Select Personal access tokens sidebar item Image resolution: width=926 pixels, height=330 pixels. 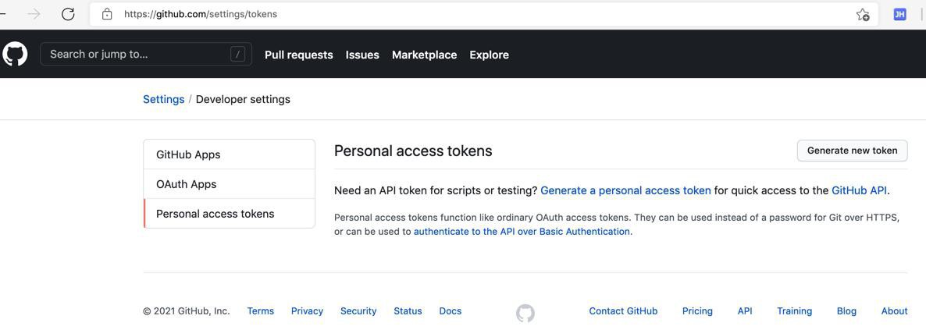tap(229, 214)
